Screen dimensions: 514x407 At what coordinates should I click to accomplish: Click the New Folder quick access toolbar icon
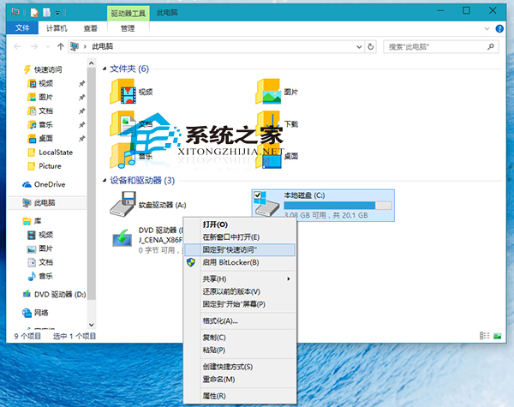coord(47,13)
